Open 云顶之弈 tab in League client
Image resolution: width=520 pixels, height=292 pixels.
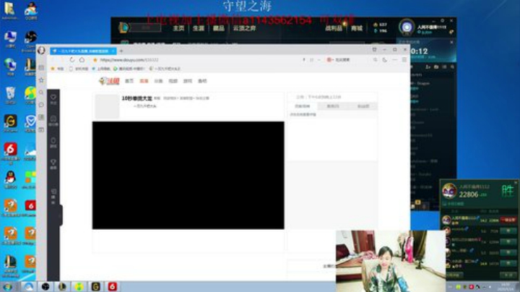[244, 28]
